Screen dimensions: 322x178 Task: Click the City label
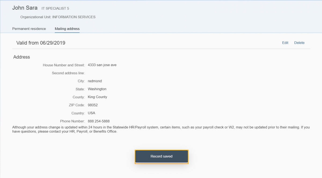tap(81, 81)
